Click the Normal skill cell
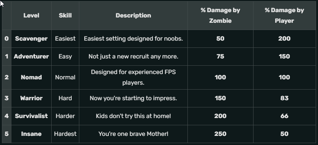The image size is (318, 145). [x=65, y=77]
